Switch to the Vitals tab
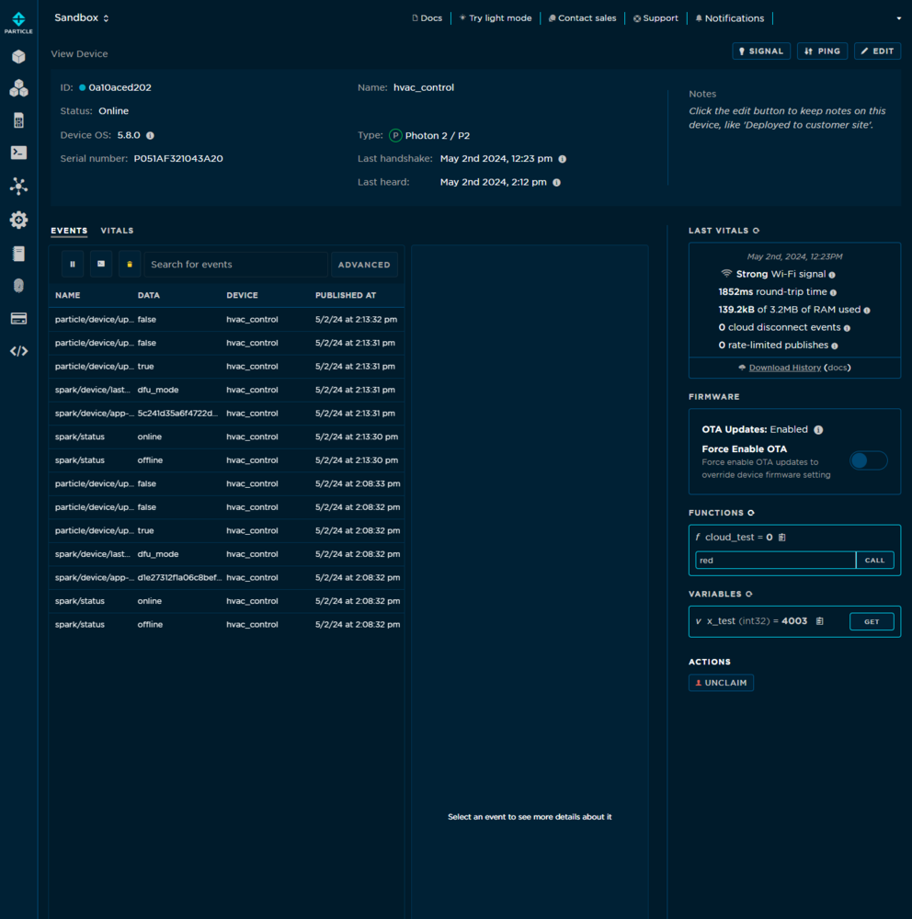This screenshot has width=912, height=919. click(118, 231)
